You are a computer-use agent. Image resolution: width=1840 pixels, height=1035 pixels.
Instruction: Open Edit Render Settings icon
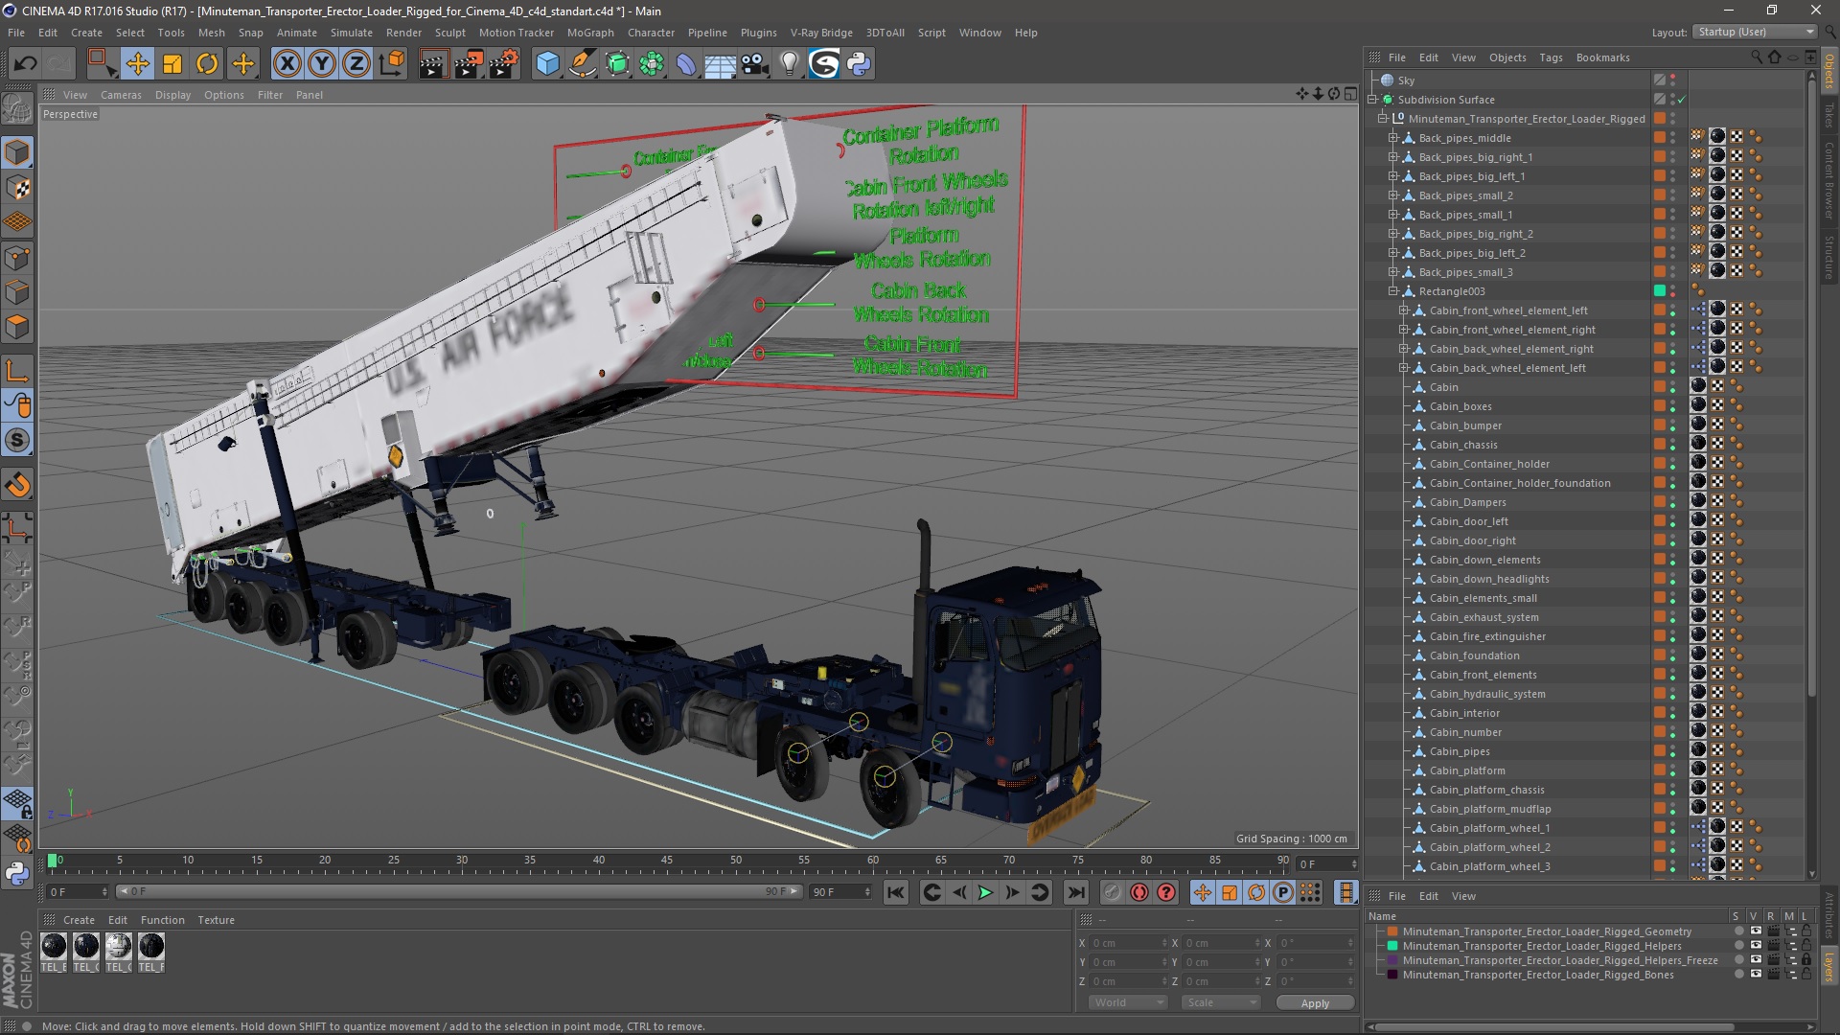click(x=504, y=64)
